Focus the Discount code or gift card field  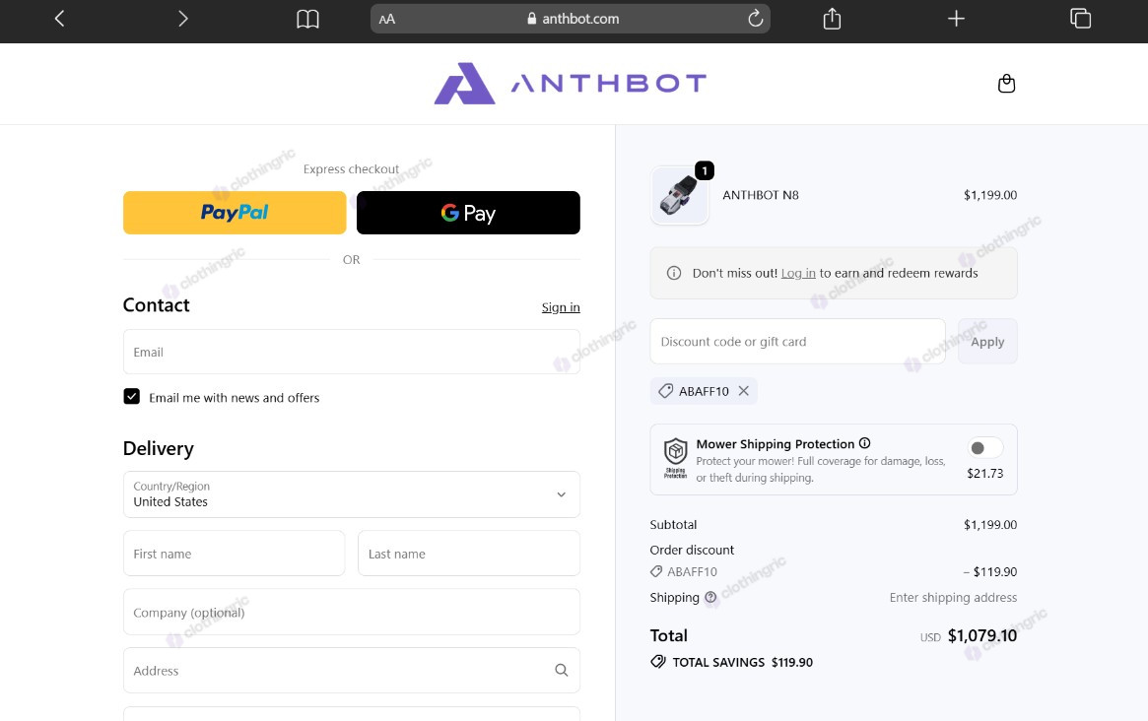[x=797, y=341]
